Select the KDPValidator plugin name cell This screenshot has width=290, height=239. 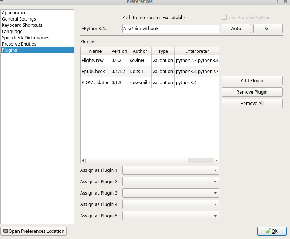tap(95, 82)
